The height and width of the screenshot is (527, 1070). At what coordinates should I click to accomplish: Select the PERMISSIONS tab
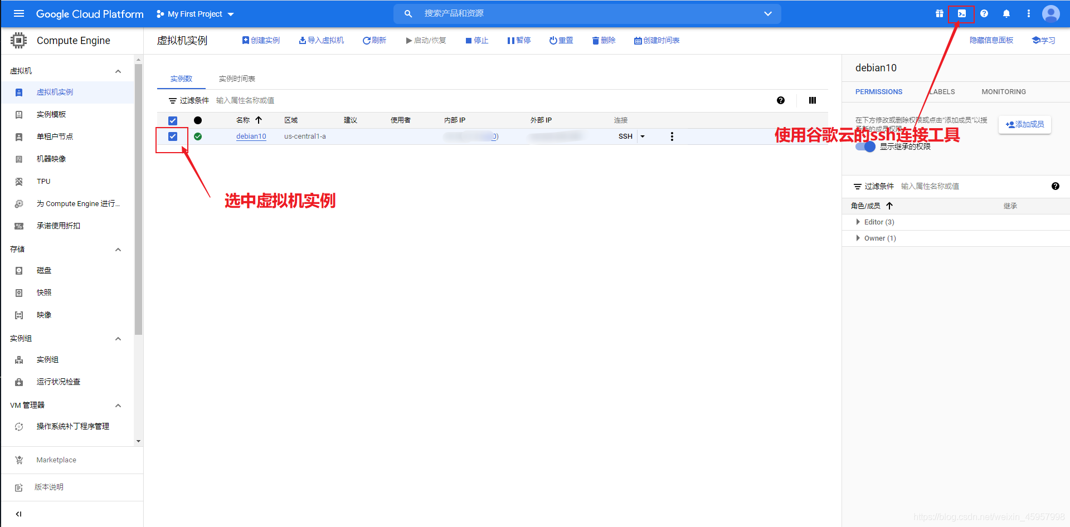point(879,92)
